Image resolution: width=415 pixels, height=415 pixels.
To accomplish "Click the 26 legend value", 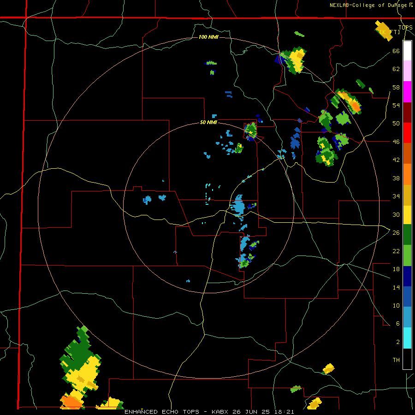I will coord(396,233).
